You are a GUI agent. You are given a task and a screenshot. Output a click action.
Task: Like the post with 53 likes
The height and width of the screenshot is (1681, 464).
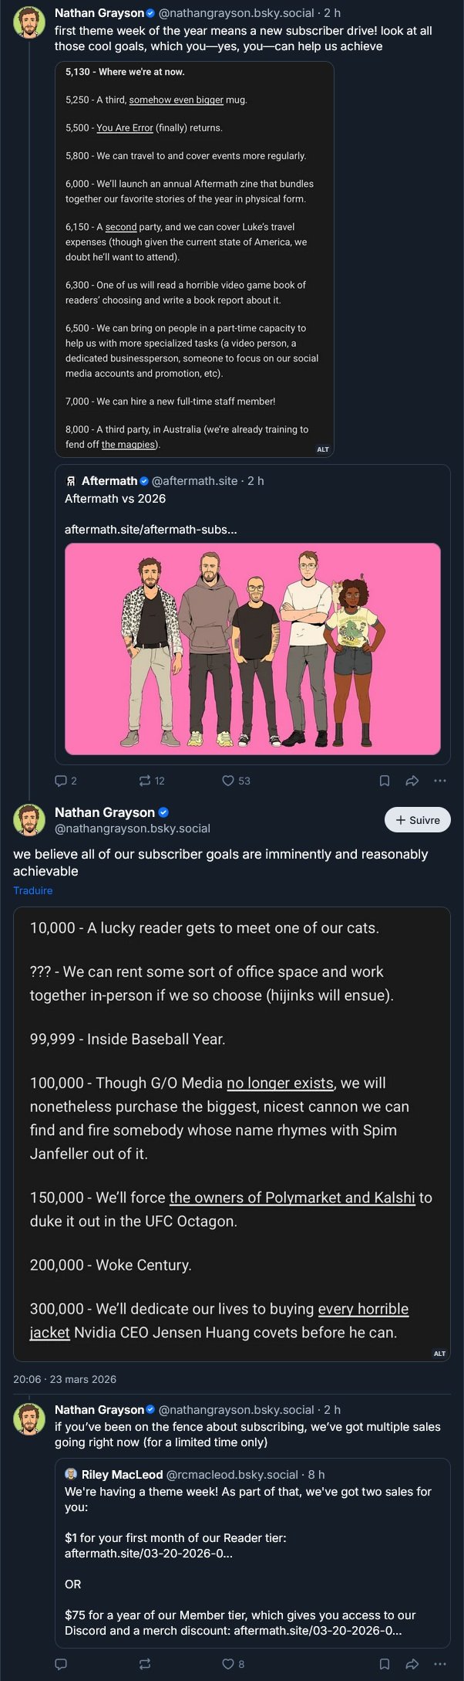(x=228, y=781)
